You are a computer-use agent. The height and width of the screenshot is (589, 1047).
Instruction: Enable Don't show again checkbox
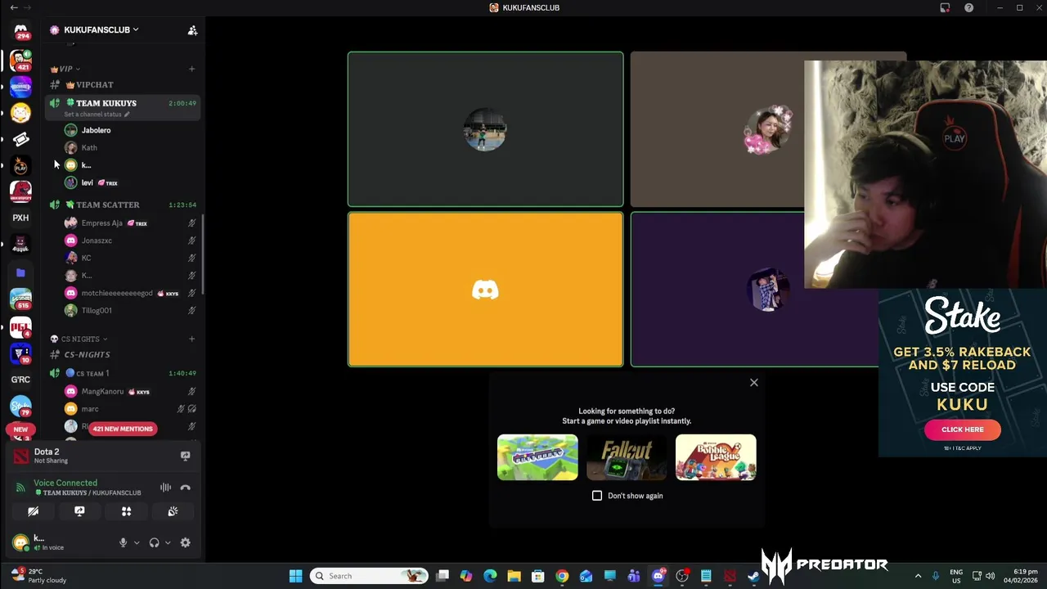click(x=597, y=496)
